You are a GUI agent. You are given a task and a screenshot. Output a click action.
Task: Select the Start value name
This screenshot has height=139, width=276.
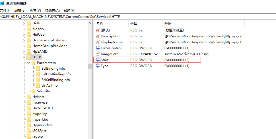point(104,60)
